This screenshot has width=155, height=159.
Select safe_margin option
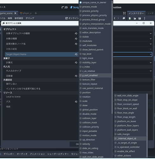(130, 134)
